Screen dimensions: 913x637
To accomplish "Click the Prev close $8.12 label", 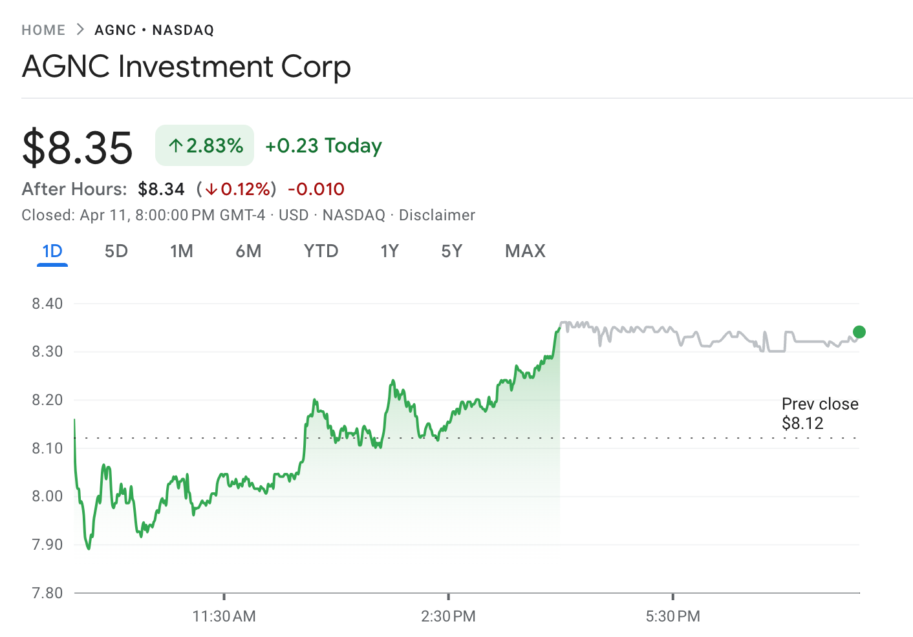I will click(x=820, y=413).
